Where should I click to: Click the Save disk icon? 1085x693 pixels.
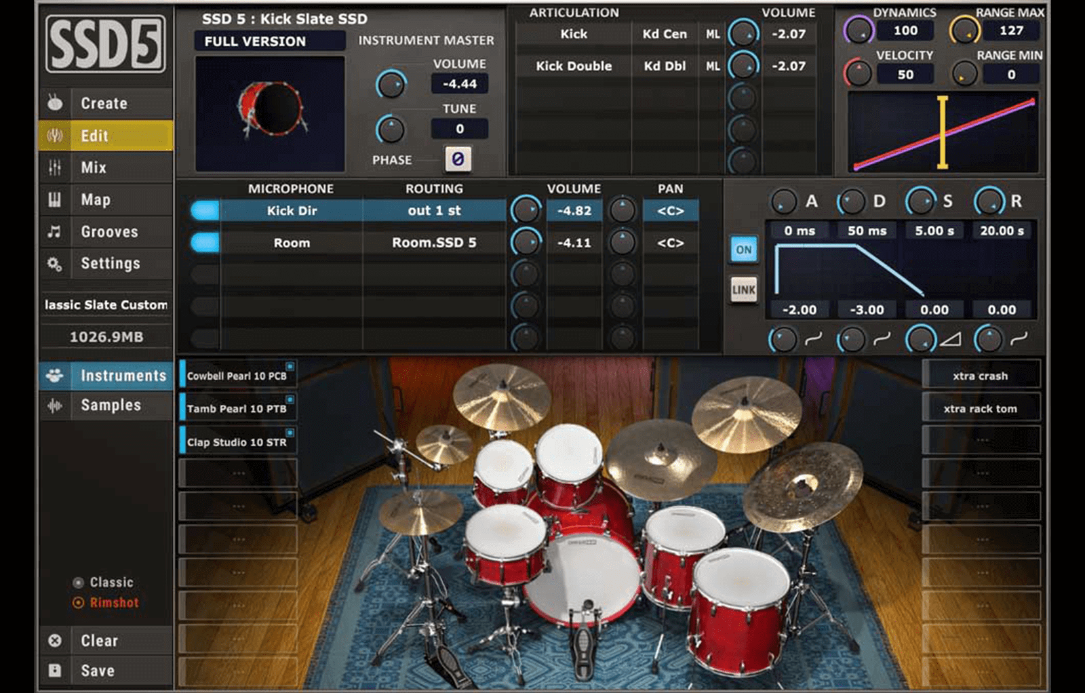point(56,670)
